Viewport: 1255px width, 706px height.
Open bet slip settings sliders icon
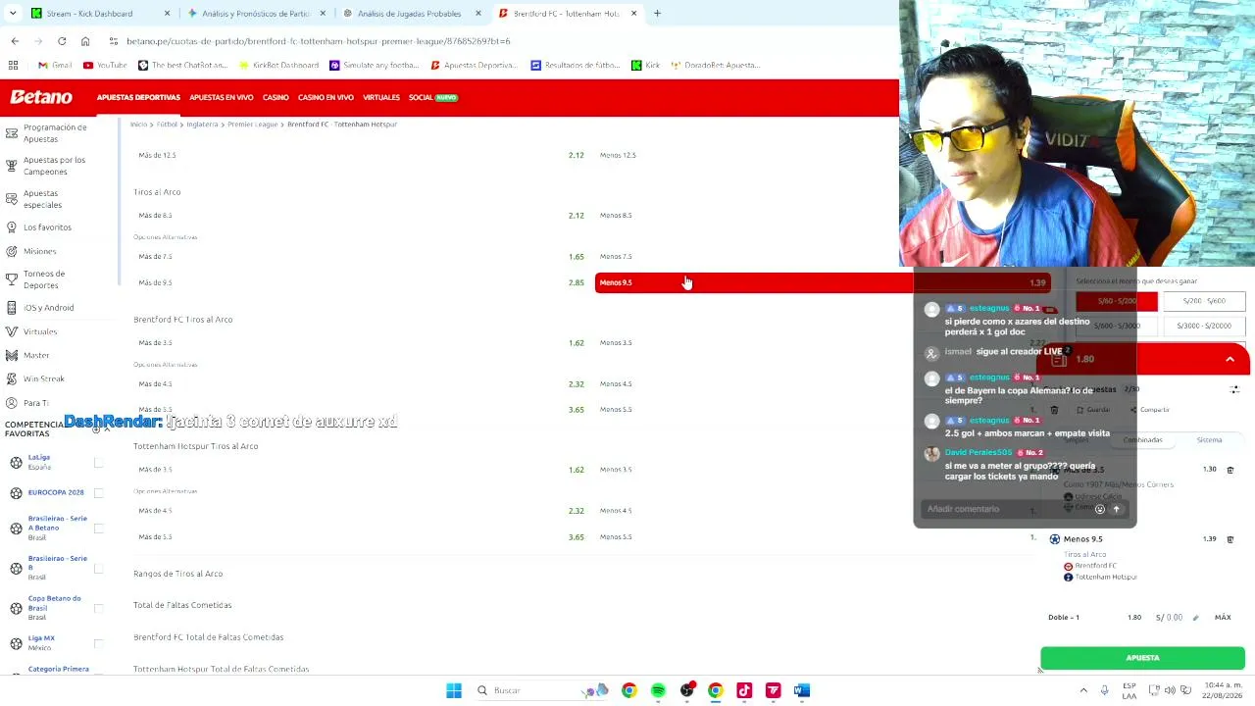point(1234,389)
